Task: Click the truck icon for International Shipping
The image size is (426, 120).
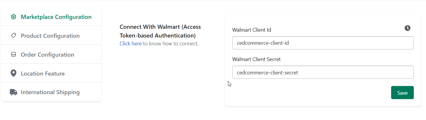Action: [13, 92]
